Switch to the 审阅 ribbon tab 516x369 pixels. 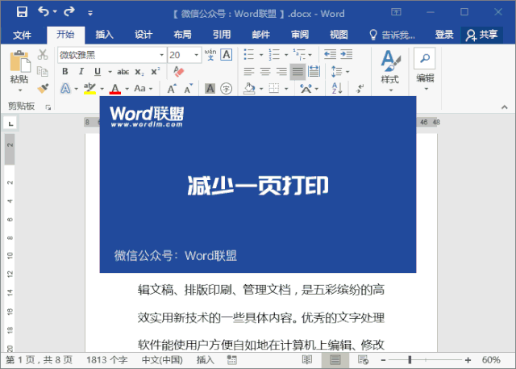[x=300, y=34]
